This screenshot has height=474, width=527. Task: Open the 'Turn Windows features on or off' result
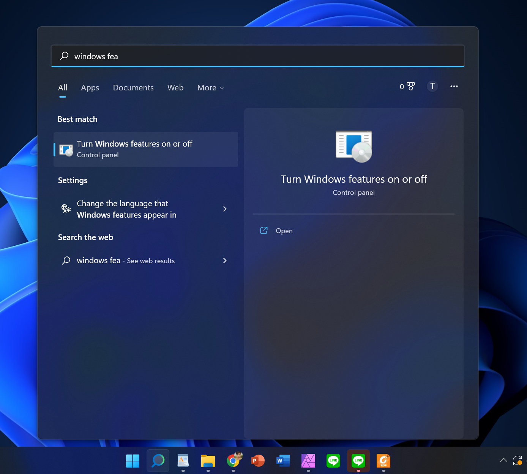pos(146,149)
